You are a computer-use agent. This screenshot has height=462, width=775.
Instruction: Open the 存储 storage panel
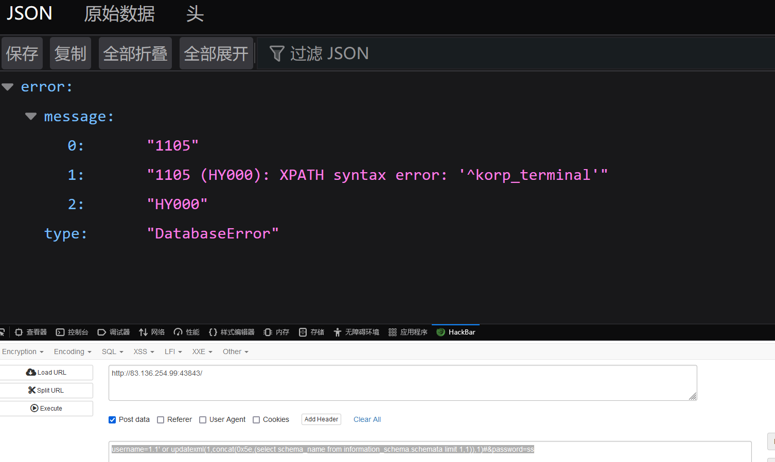tap(311, 332)
